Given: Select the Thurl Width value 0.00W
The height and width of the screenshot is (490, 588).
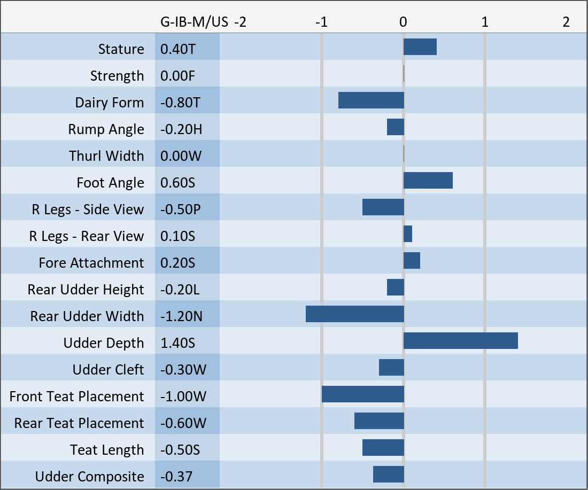Looking at the screenshot, I should (179, 156).
